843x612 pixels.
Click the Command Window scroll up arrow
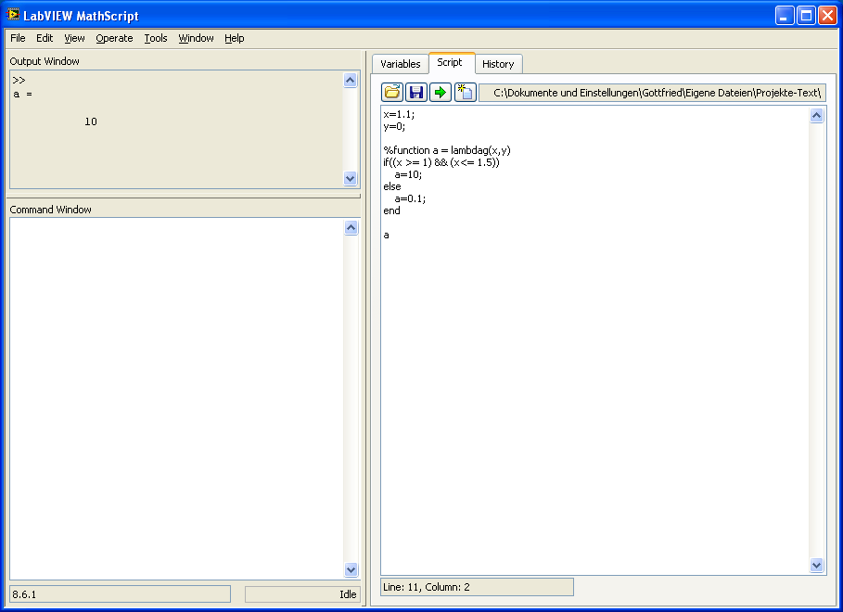[351, 227]
